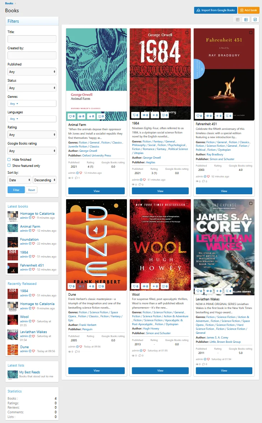Click plus counter on Leviathan Wakes cover
The height and width of the screenshot is (423, 262).
click(219, 291)
